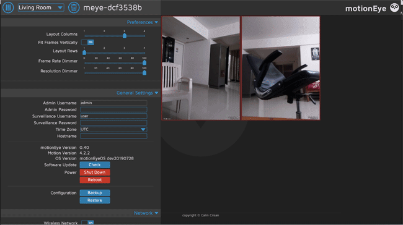Adjust the Resolution Dimmer slider
This screenshot has height=225, width=403.
(x=115, y=73)
